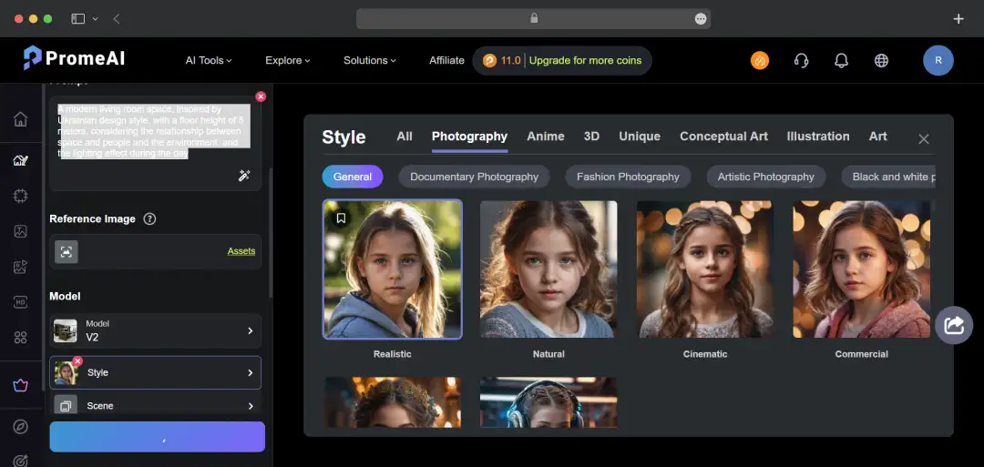The image size is (984, 467).
Task: Switch to the Art tab
Action: click(x=878, y=136)
